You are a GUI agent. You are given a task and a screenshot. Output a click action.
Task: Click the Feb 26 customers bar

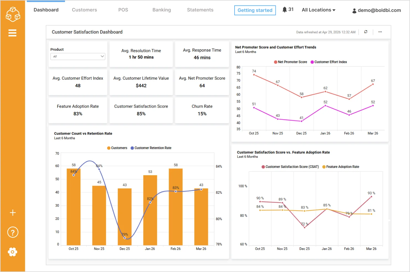pos(176,207)
